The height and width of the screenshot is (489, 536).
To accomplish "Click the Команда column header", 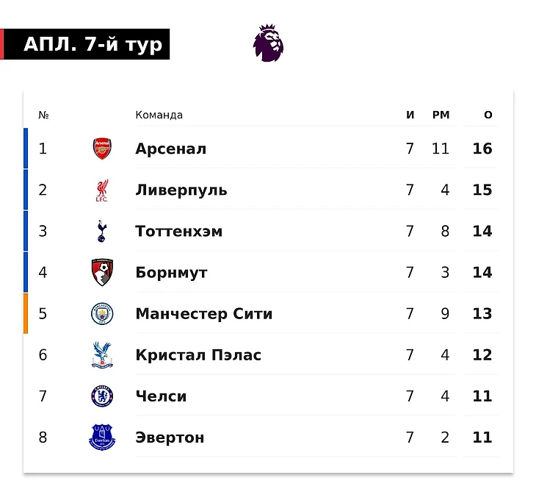I will (x=159, y=115).
